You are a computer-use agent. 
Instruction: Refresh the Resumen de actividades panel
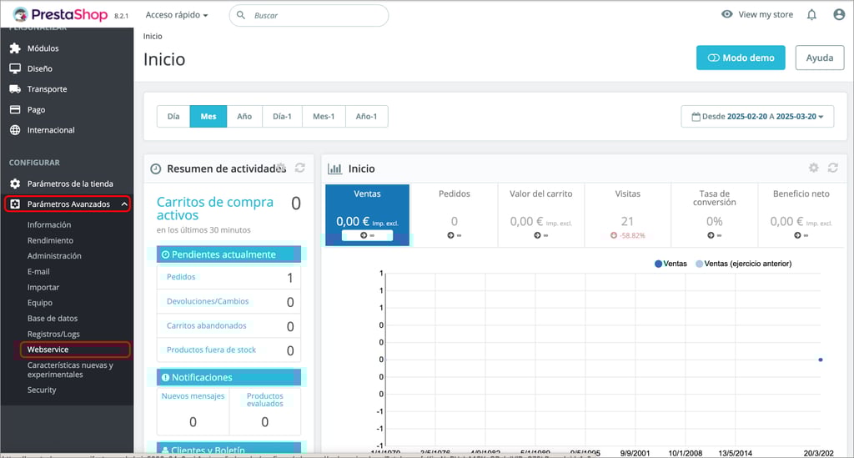point(299,169)
